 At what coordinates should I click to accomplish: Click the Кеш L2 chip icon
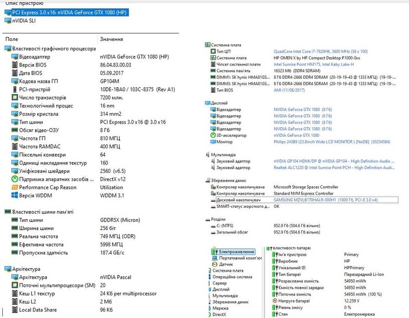tap(15, 302)
